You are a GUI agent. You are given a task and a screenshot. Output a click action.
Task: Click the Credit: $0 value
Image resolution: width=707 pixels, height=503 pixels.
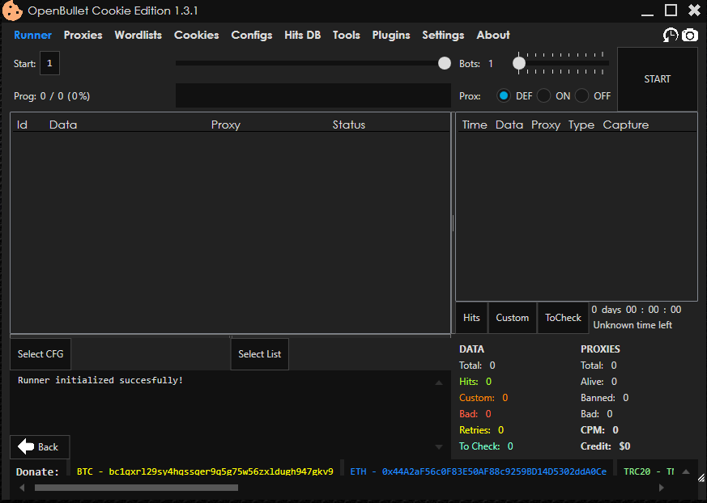tap(605, 446)
